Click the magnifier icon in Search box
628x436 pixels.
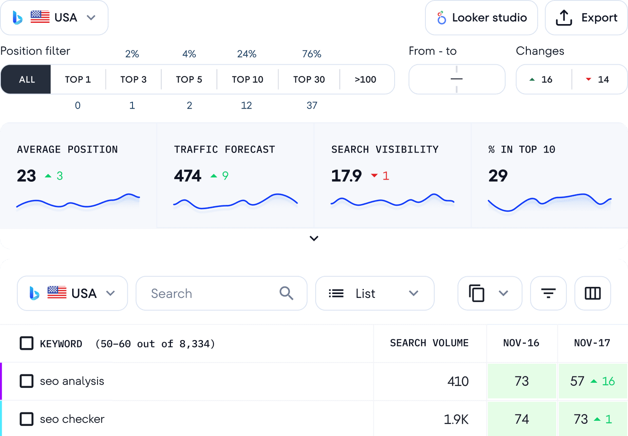coord(286,293)
